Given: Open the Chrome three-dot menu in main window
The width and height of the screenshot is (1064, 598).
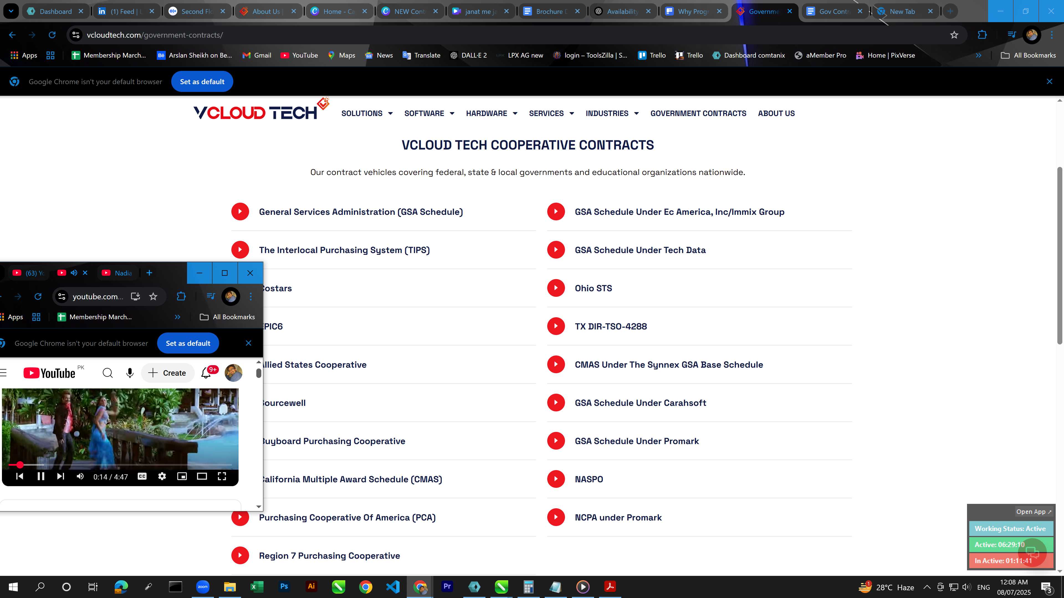Looking at the screenshot, I should 1052,35.
